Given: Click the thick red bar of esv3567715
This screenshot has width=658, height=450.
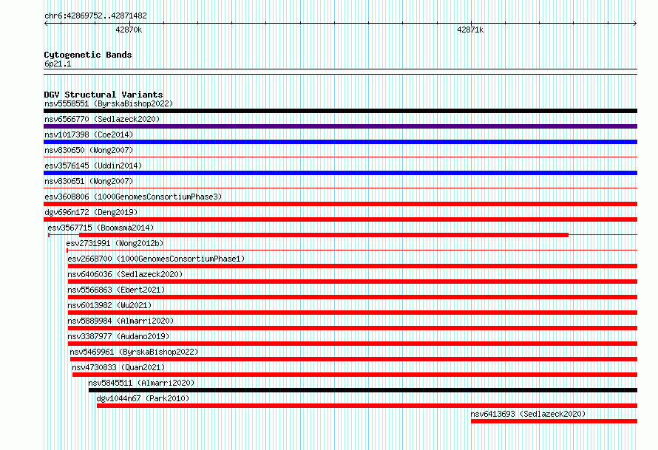Looking at the screenshot, I should [x=324, y=235].
